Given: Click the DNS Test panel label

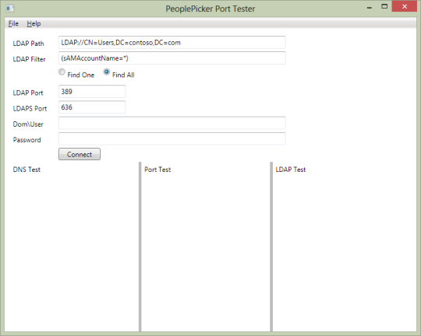Looking at the screenshot, I should point(27,170).
